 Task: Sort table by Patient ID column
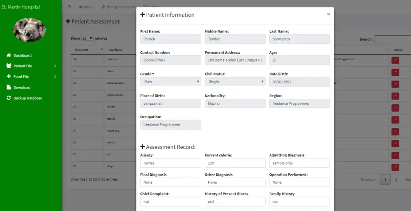click(x=87, y=50)
